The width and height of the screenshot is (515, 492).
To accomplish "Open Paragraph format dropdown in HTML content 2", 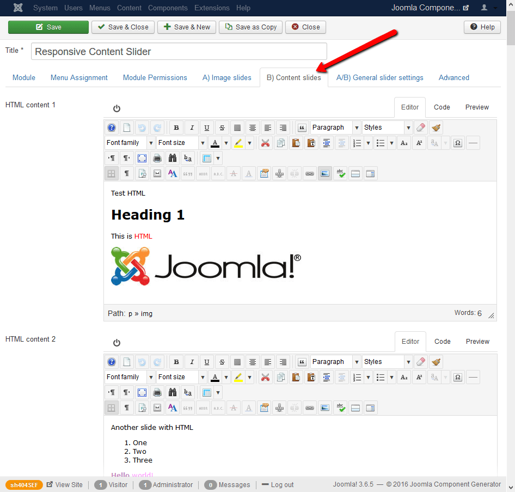I will 336,362.
